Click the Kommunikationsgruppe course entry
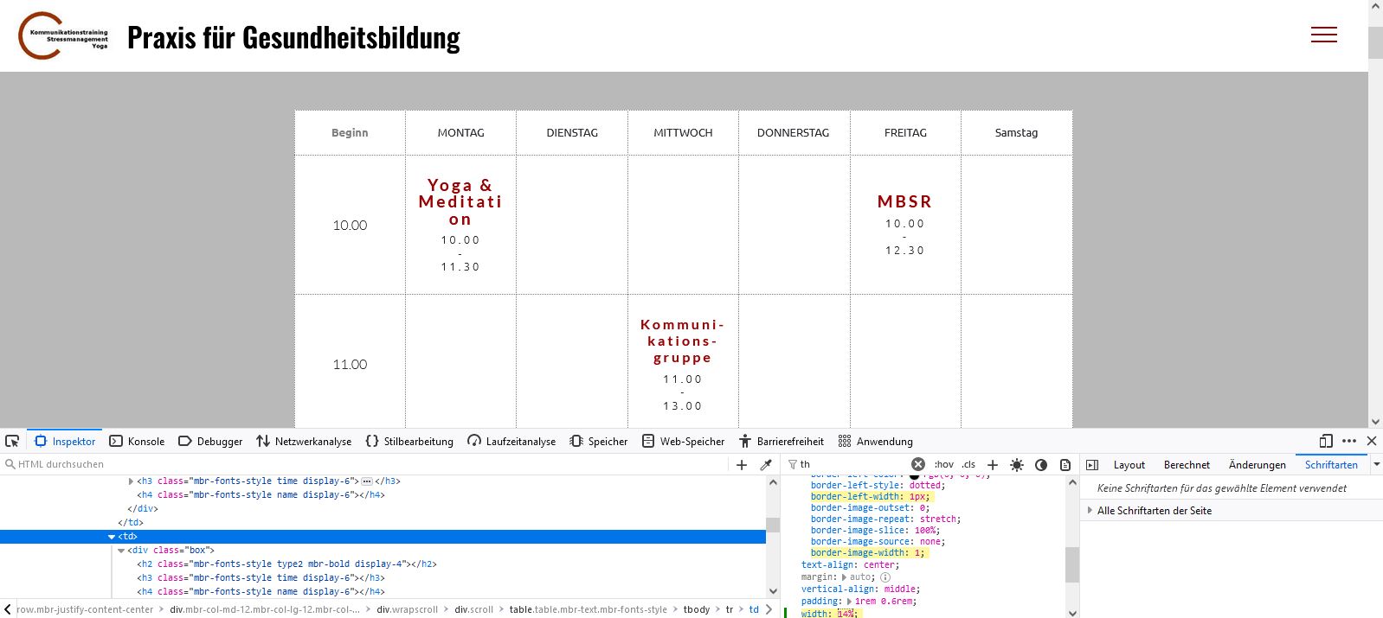The image size is (1383, 618). pyautogui.click(x=682, y=364)
